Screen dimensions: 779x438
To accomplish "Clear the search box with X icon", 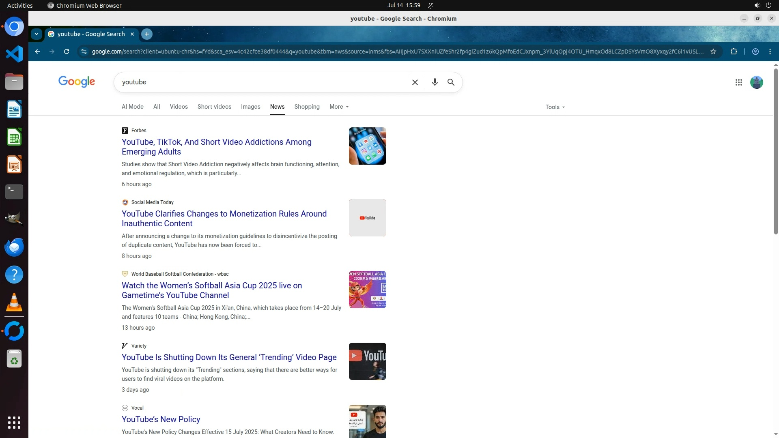I will (x=415, y=82).
